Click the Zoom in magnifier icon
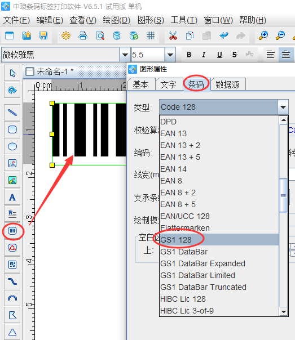 point(263,35)
